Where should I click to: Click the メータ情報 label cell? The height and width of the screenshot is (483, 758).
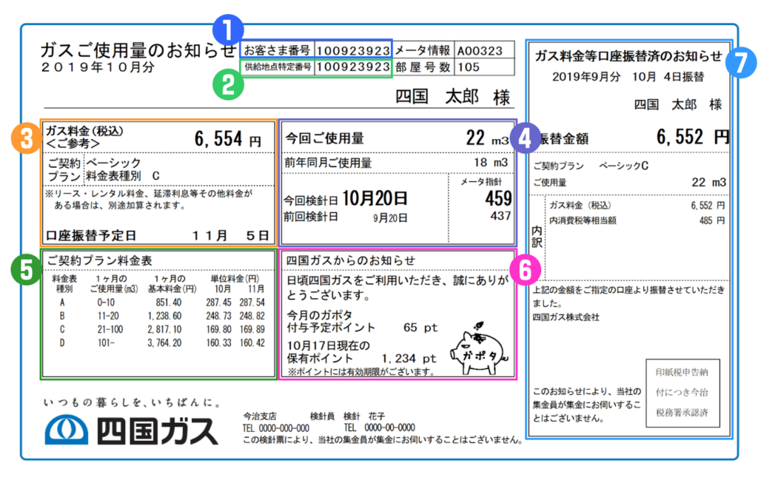coord(423,50)
